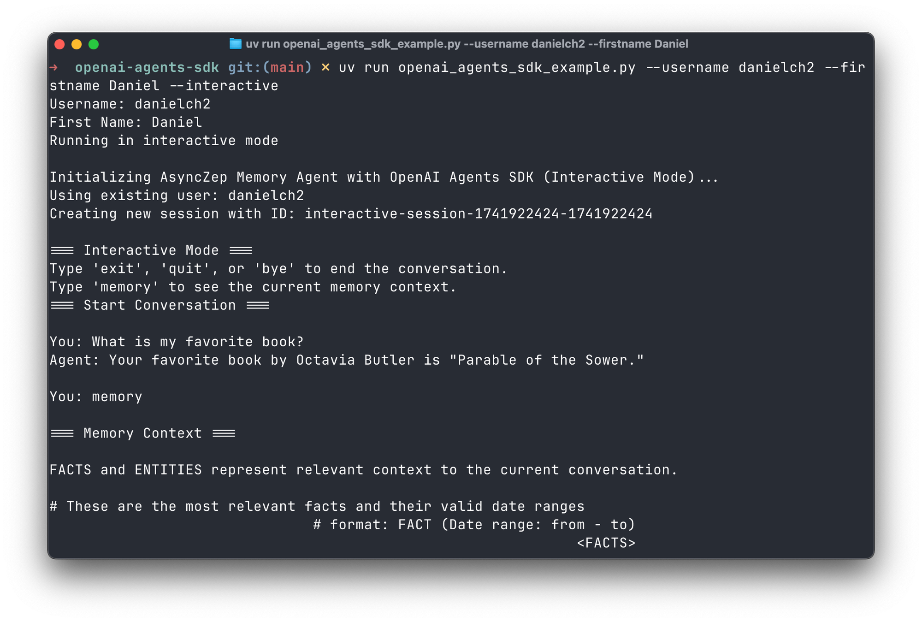Click the orange arrow prompt symbol
The height and width of the screenshot is (622, 922).
[x=54, y=67]
